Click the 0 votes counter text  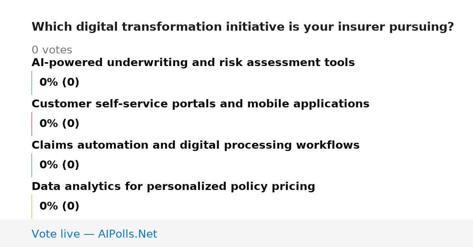click(x=52, y=50)
